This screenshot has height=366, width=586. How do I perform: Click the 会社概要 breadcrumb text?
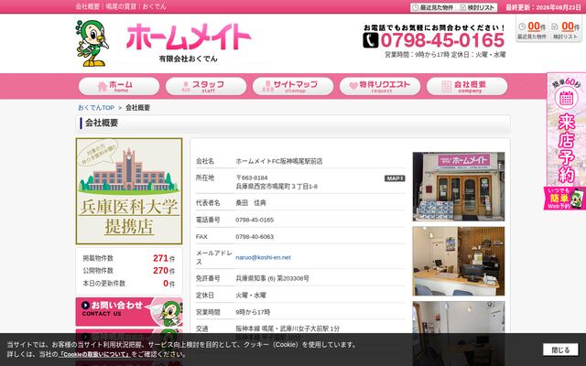[137, 108]
